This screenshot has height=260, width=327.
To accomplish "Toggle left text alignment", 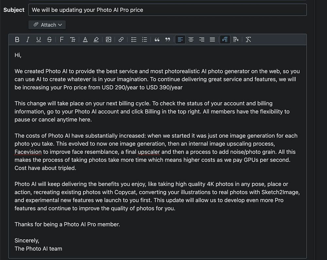I will (x=180, y=40).
